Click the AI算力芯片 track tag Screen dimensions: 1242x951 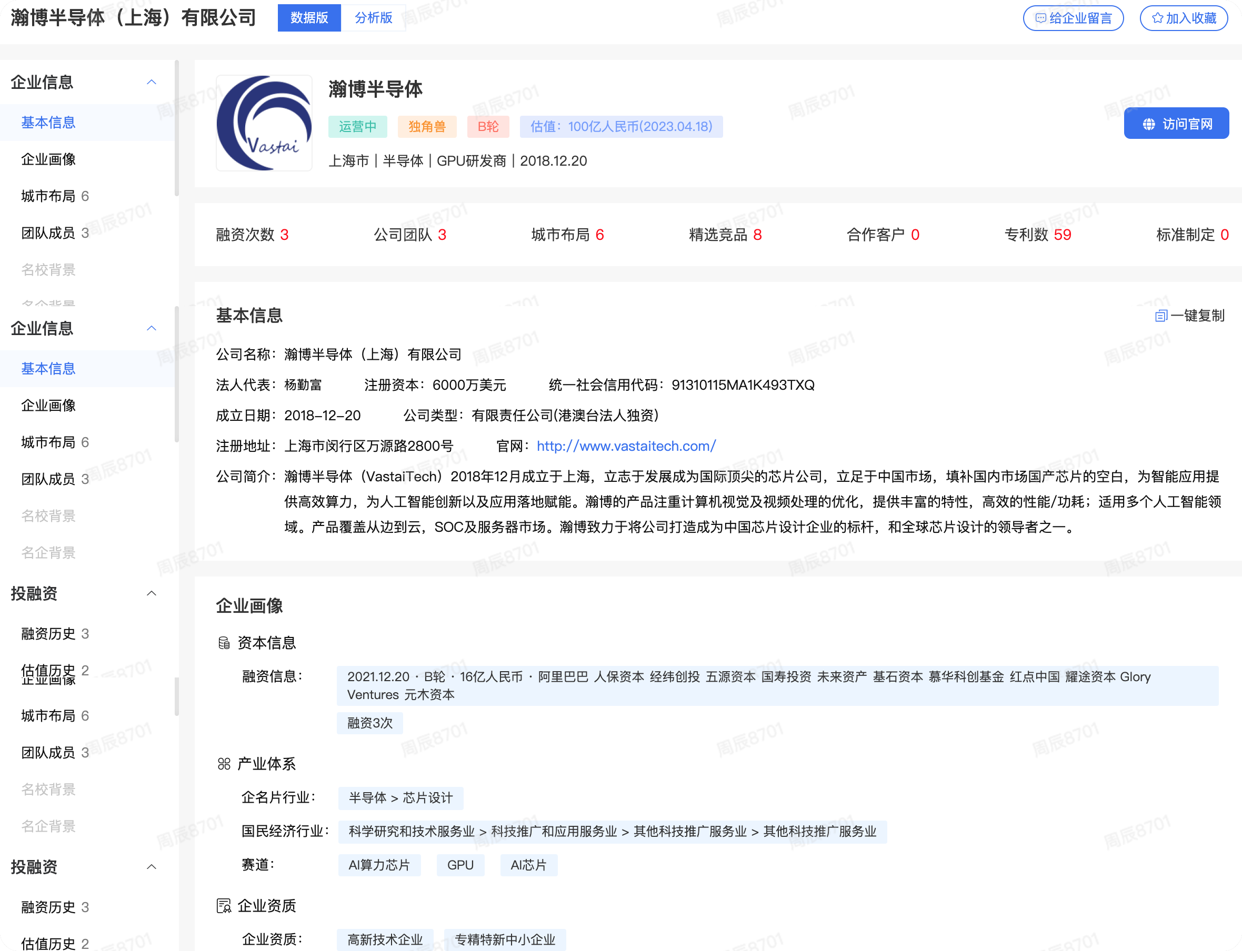(379, 865)
